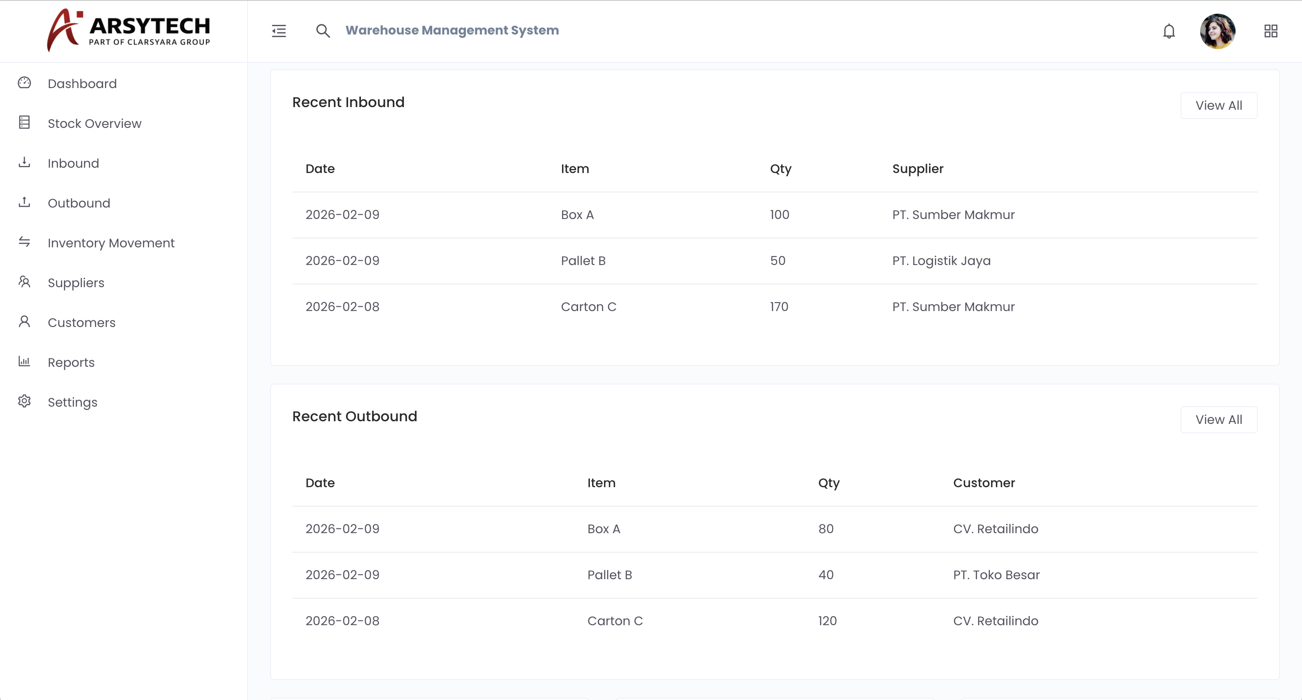
Task: Click the Stock Overview list icon
Action: 24,122
